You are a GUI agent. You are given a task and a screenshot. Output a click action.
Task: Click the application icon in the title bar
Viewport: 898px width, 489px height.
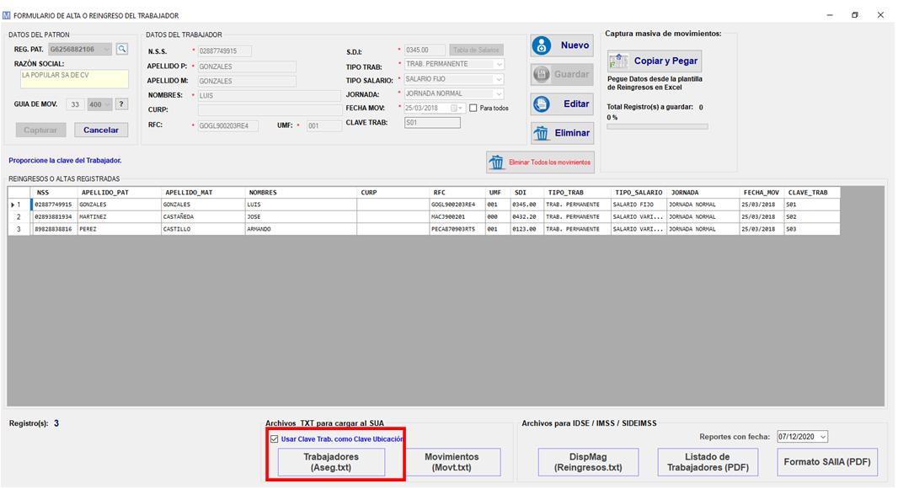coord(6,15)
